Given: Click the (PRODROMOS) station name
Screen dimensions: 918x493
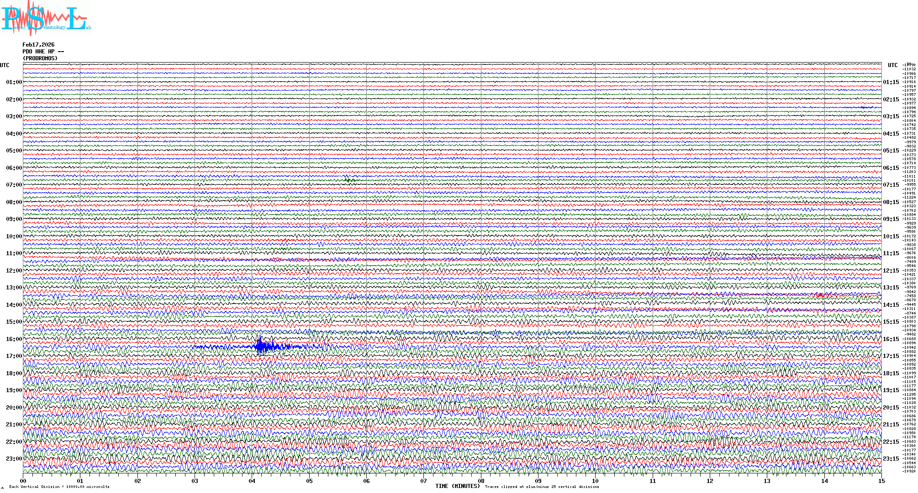Looking at the screenshot, I should tap(40, 58).
